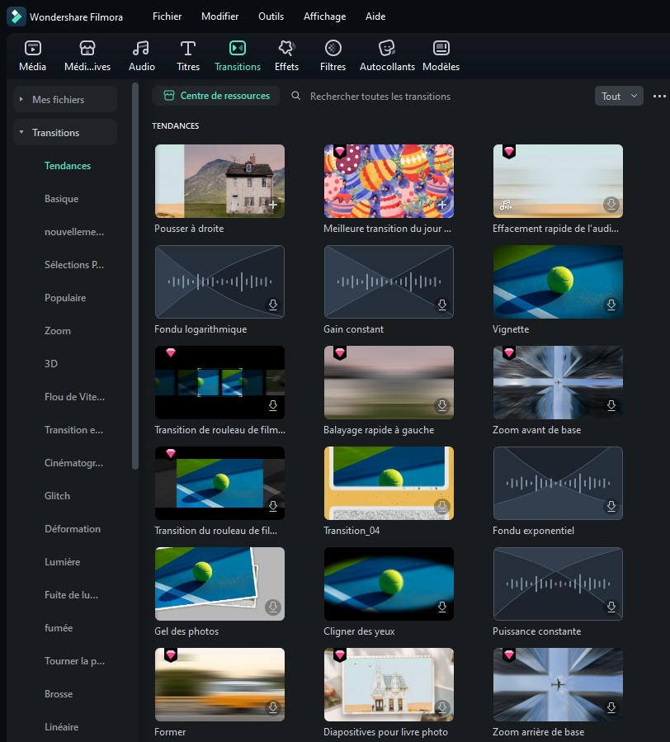Screen dimensions: 670x742
Task: Open the Autocollants stickers tab
Action: (387, 55)
